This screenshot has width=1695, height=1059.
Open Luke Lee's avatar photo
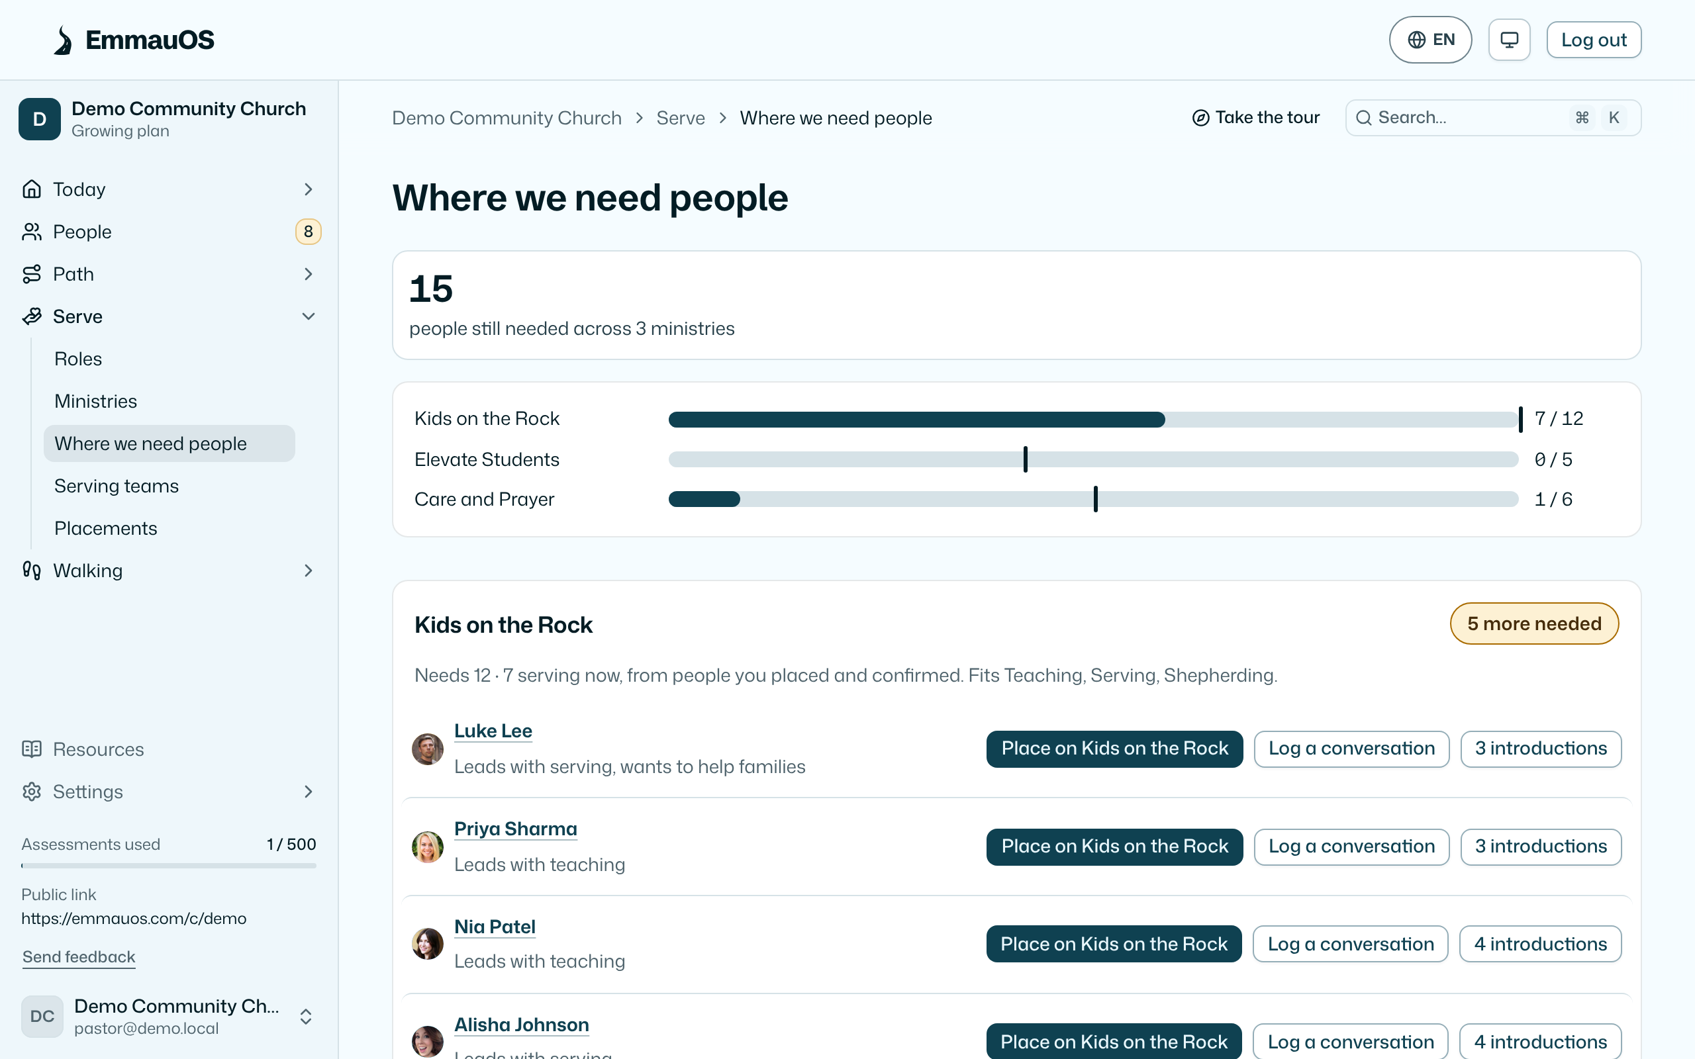click(x=427, y=749)
